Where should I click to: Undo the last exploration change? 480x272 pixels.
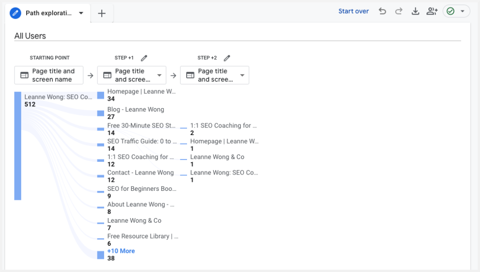pyautogui.click(x=382, y=11)
